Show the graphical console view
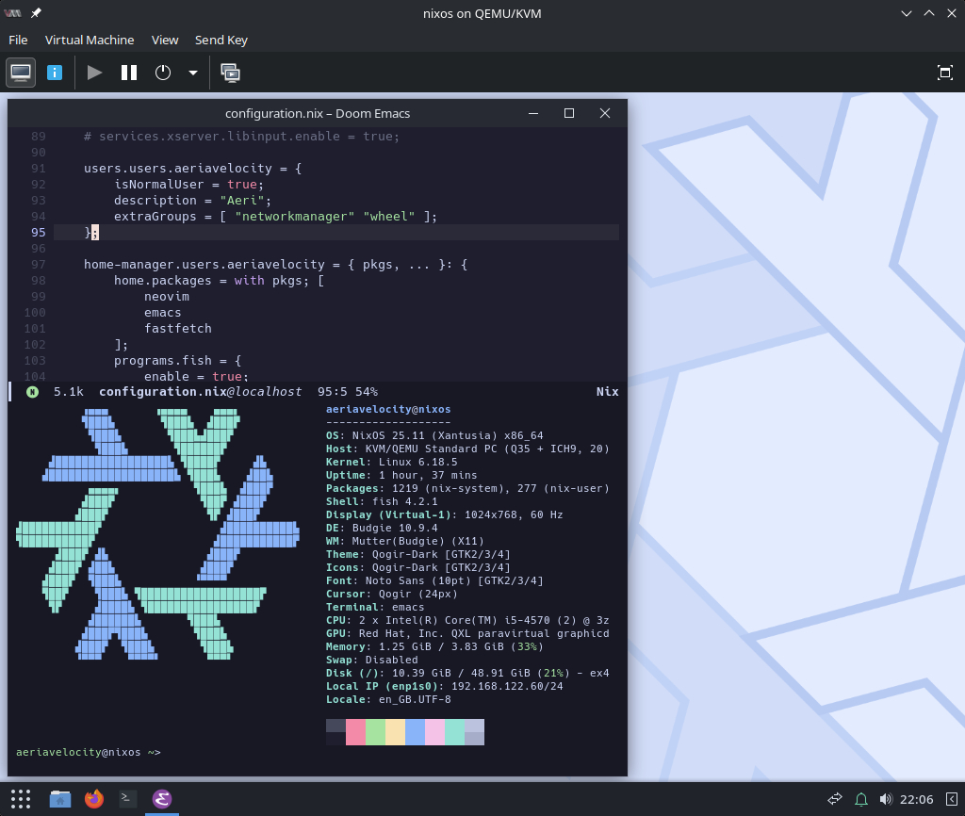Viewport: 965px width, 816px height. tap(21, 73)
